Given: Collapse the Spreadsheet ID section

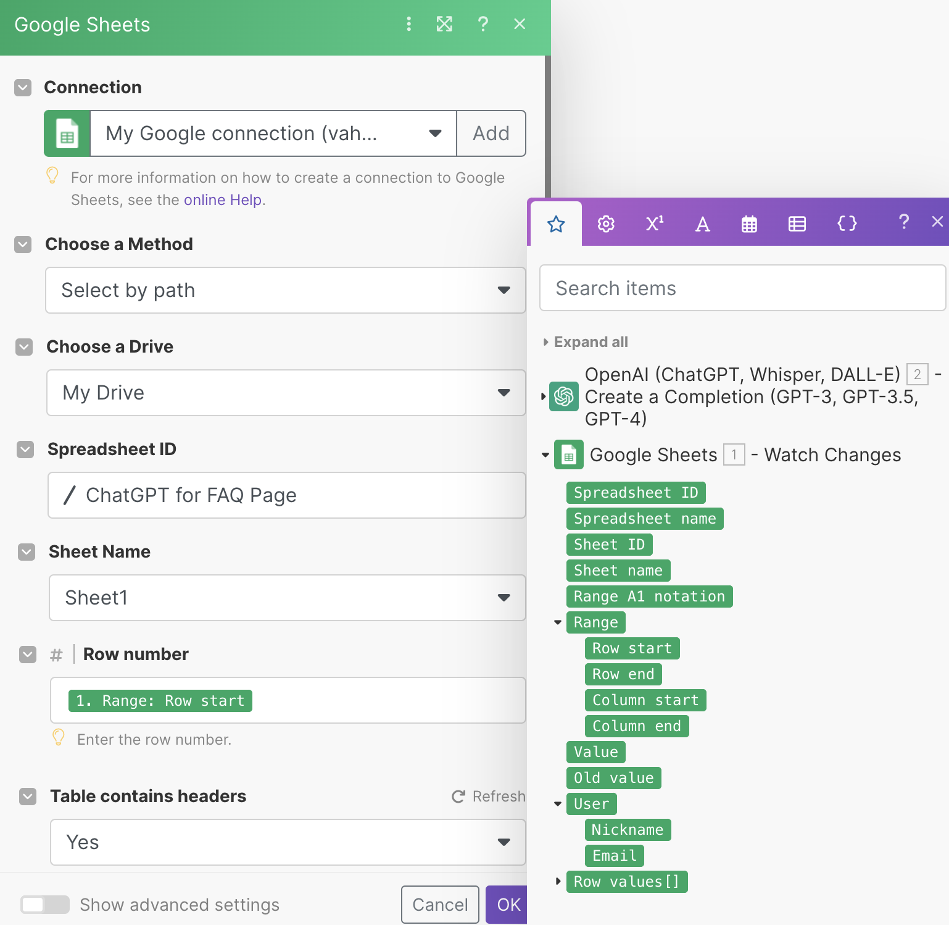Looking at the screenshot, I should tap(25, 450).
